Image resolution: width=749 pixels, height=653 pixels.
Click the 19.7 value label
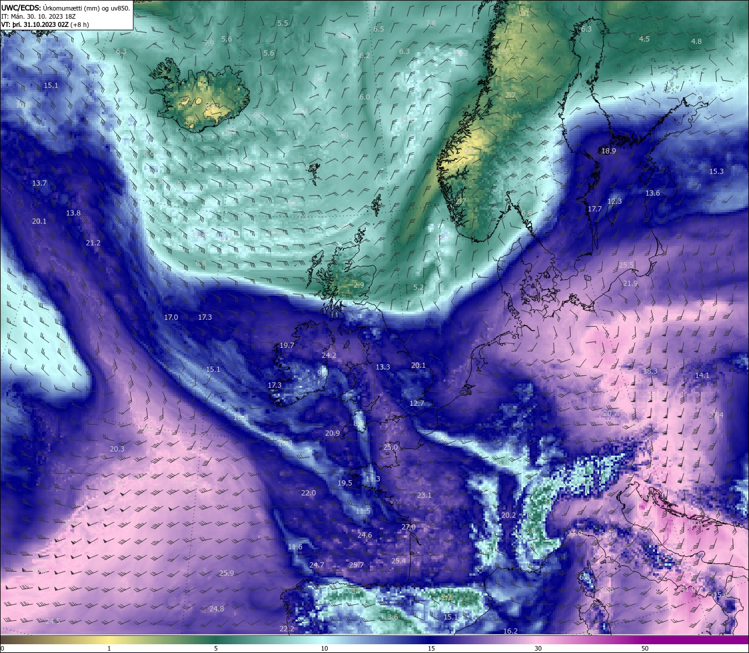tap(287, 345)
